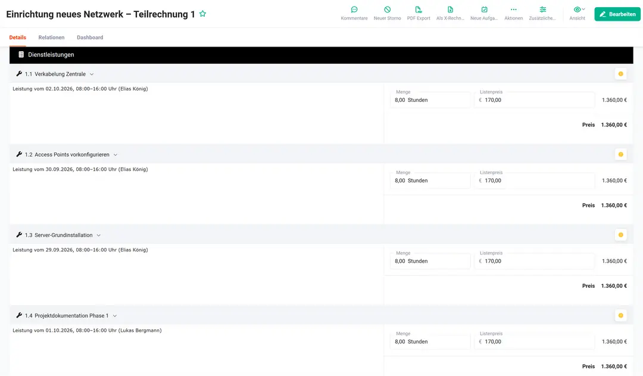Open the Ansicht eye dropdown
Screen dimensions: 643x376
579,10
